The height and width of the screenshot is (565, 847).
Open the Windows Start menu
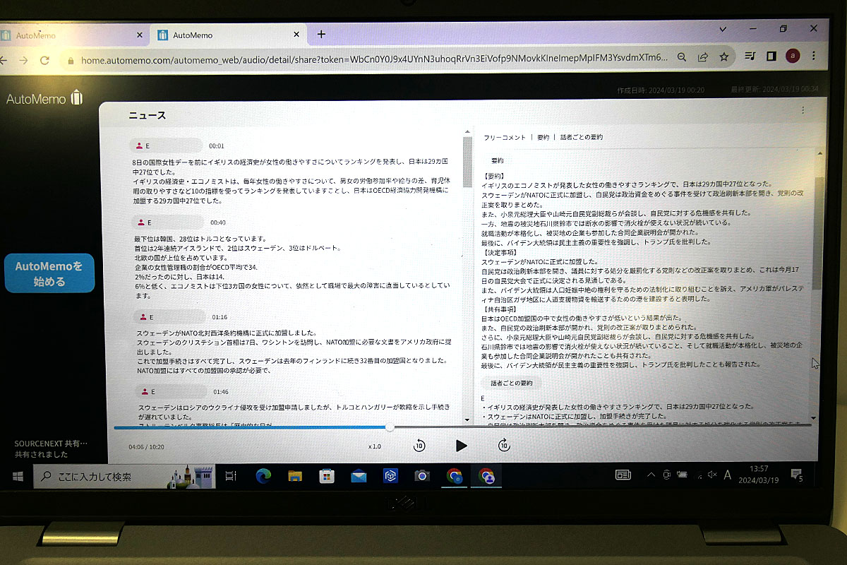pyautogui.click(x=17, y=477)
